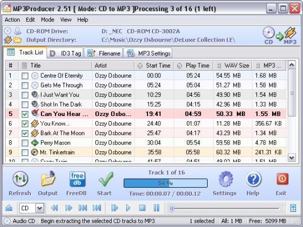Sort by WAV Size column header
303x227 pixels.
pos(233,66)
